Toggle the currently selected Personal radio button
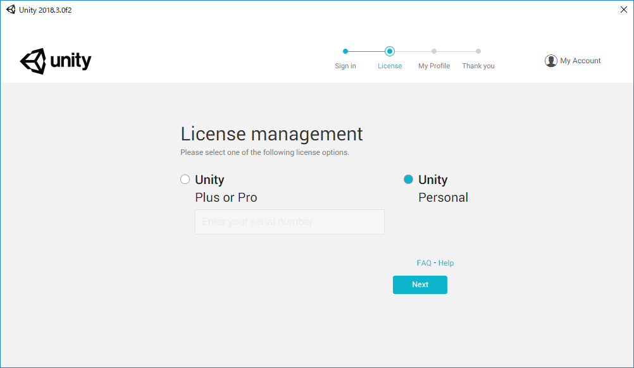The width and height of the screenshot is (634, 368). (x=408, y=179)
